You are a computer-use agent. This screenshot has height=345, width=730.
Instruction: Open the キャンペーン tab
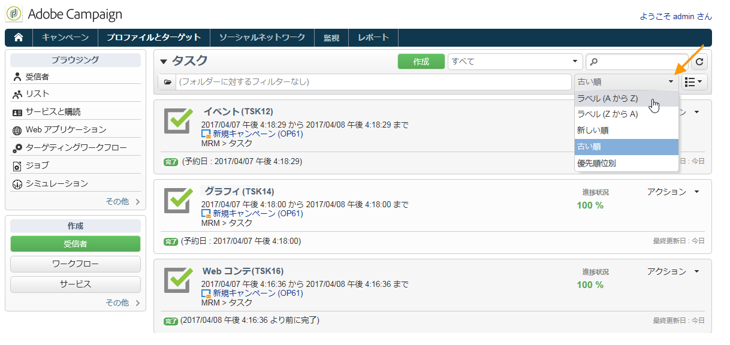65,38
